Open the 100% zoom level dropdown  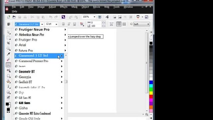coord(94,17)
